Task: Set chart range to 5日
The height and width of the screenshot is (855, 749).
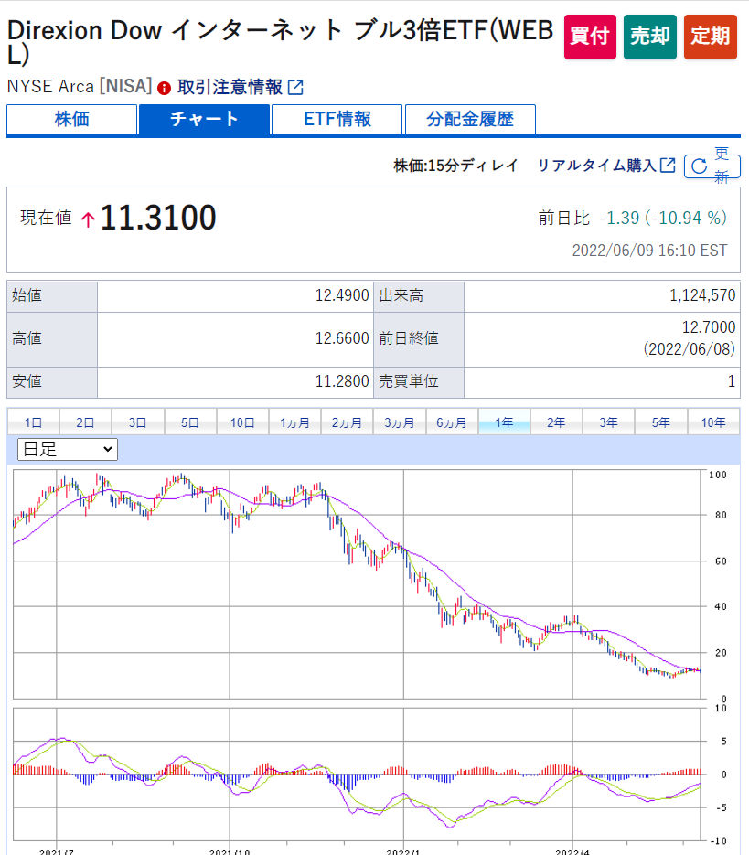Action: click(190, 422)
